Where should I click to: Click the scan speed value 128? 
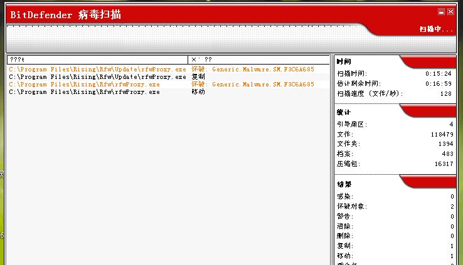coord(446,94)
